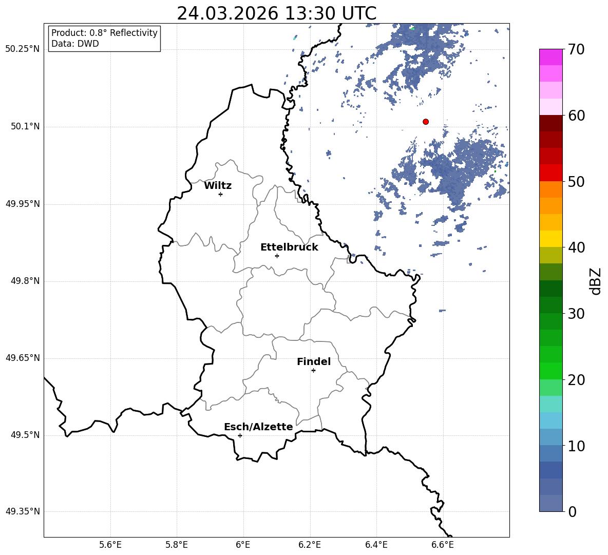Click the 50.25°N latitude label
The height and width of the screenshot is (555, 608).
23,49
